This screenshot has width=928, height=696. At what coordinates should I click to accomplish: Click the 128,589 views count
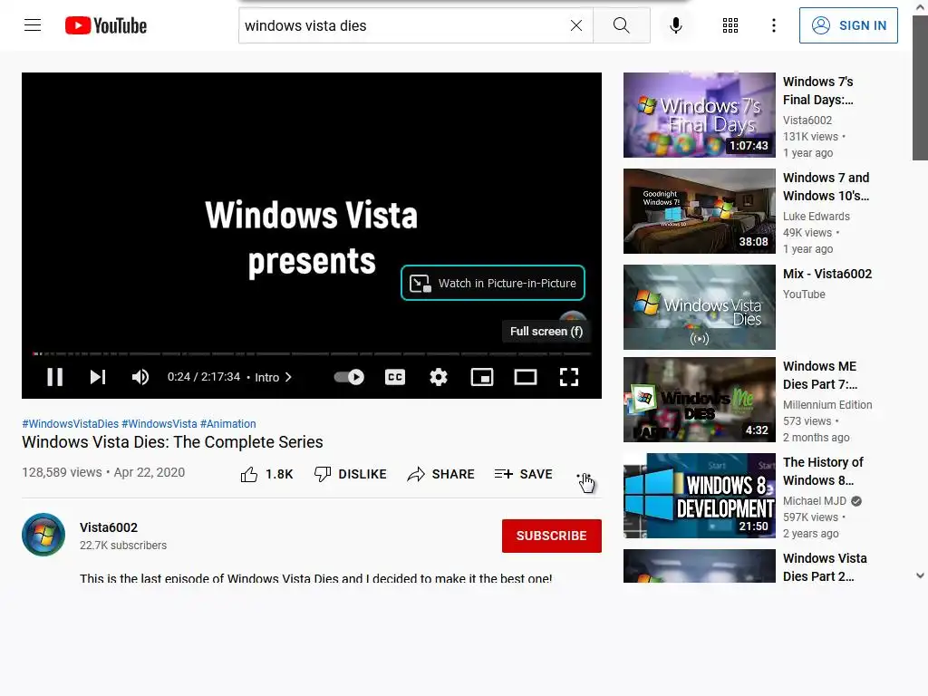[x=62, y=472]
